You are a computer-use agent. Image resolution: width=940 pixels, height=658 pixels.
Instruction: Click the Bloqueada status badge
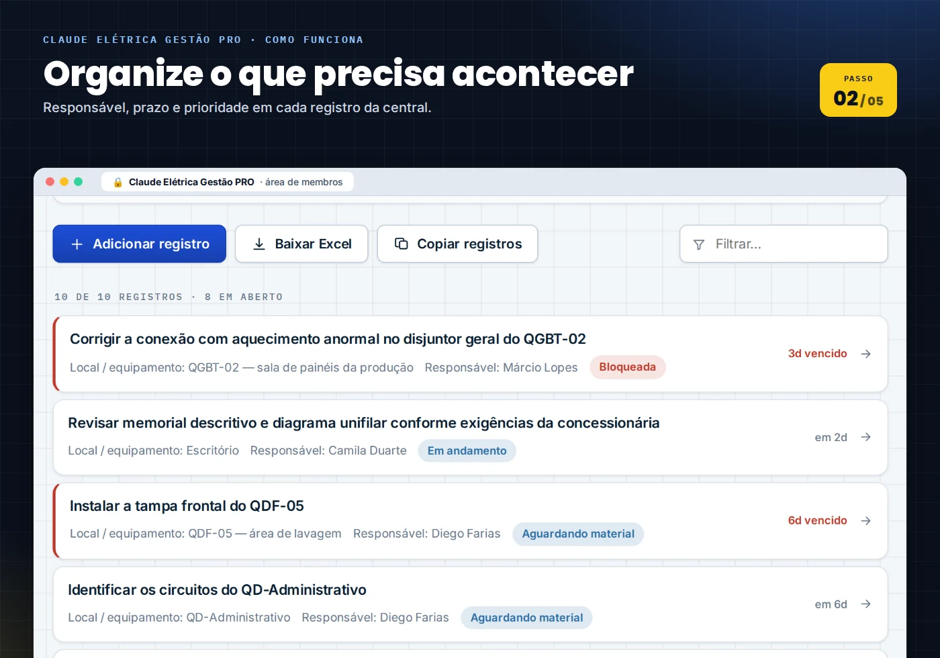(x=628, y=367)
